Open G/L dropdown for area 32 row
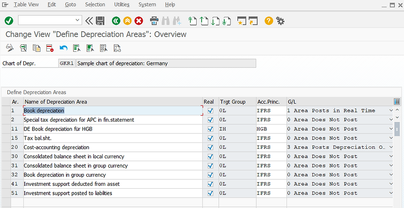The height and width of the screenshot is (208, 404). click(x=391, y=175)
